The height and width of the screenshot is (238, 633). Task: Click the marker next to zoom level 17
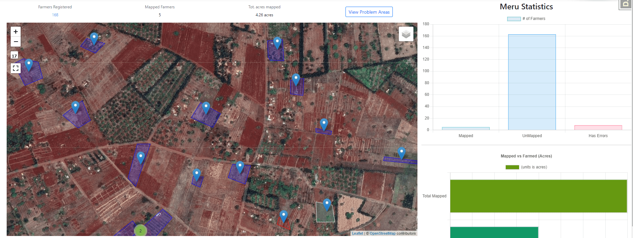pos(29,64)
